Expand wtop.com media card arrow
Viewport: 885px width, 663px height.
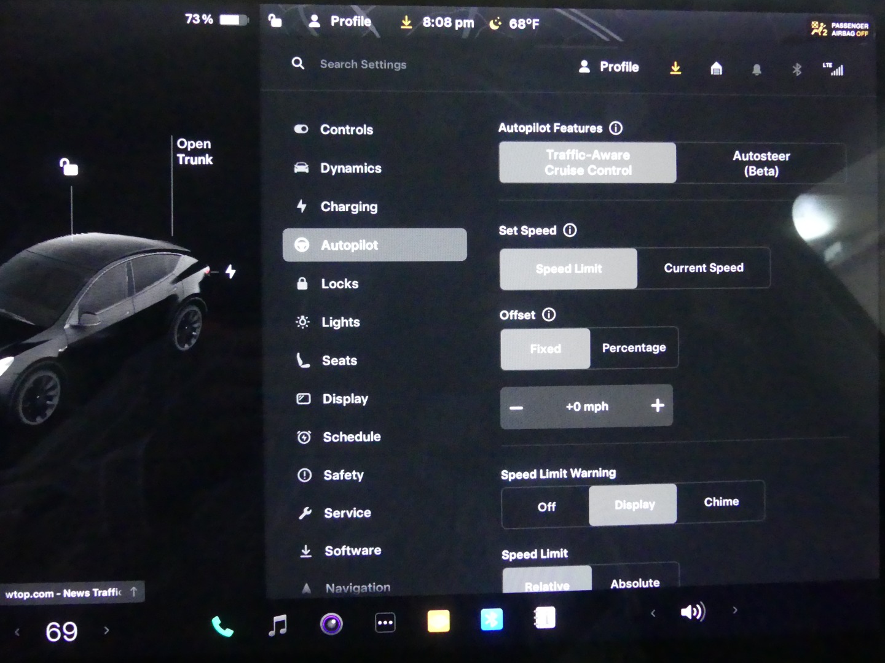click(133, 591)
